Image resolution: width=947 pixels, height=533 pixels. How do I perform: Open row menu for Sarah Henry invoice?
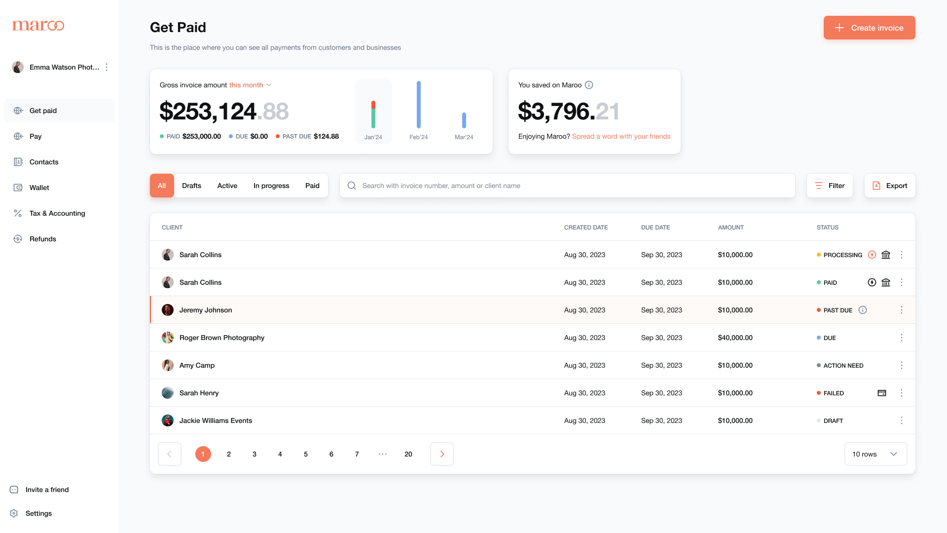[902, 393]
